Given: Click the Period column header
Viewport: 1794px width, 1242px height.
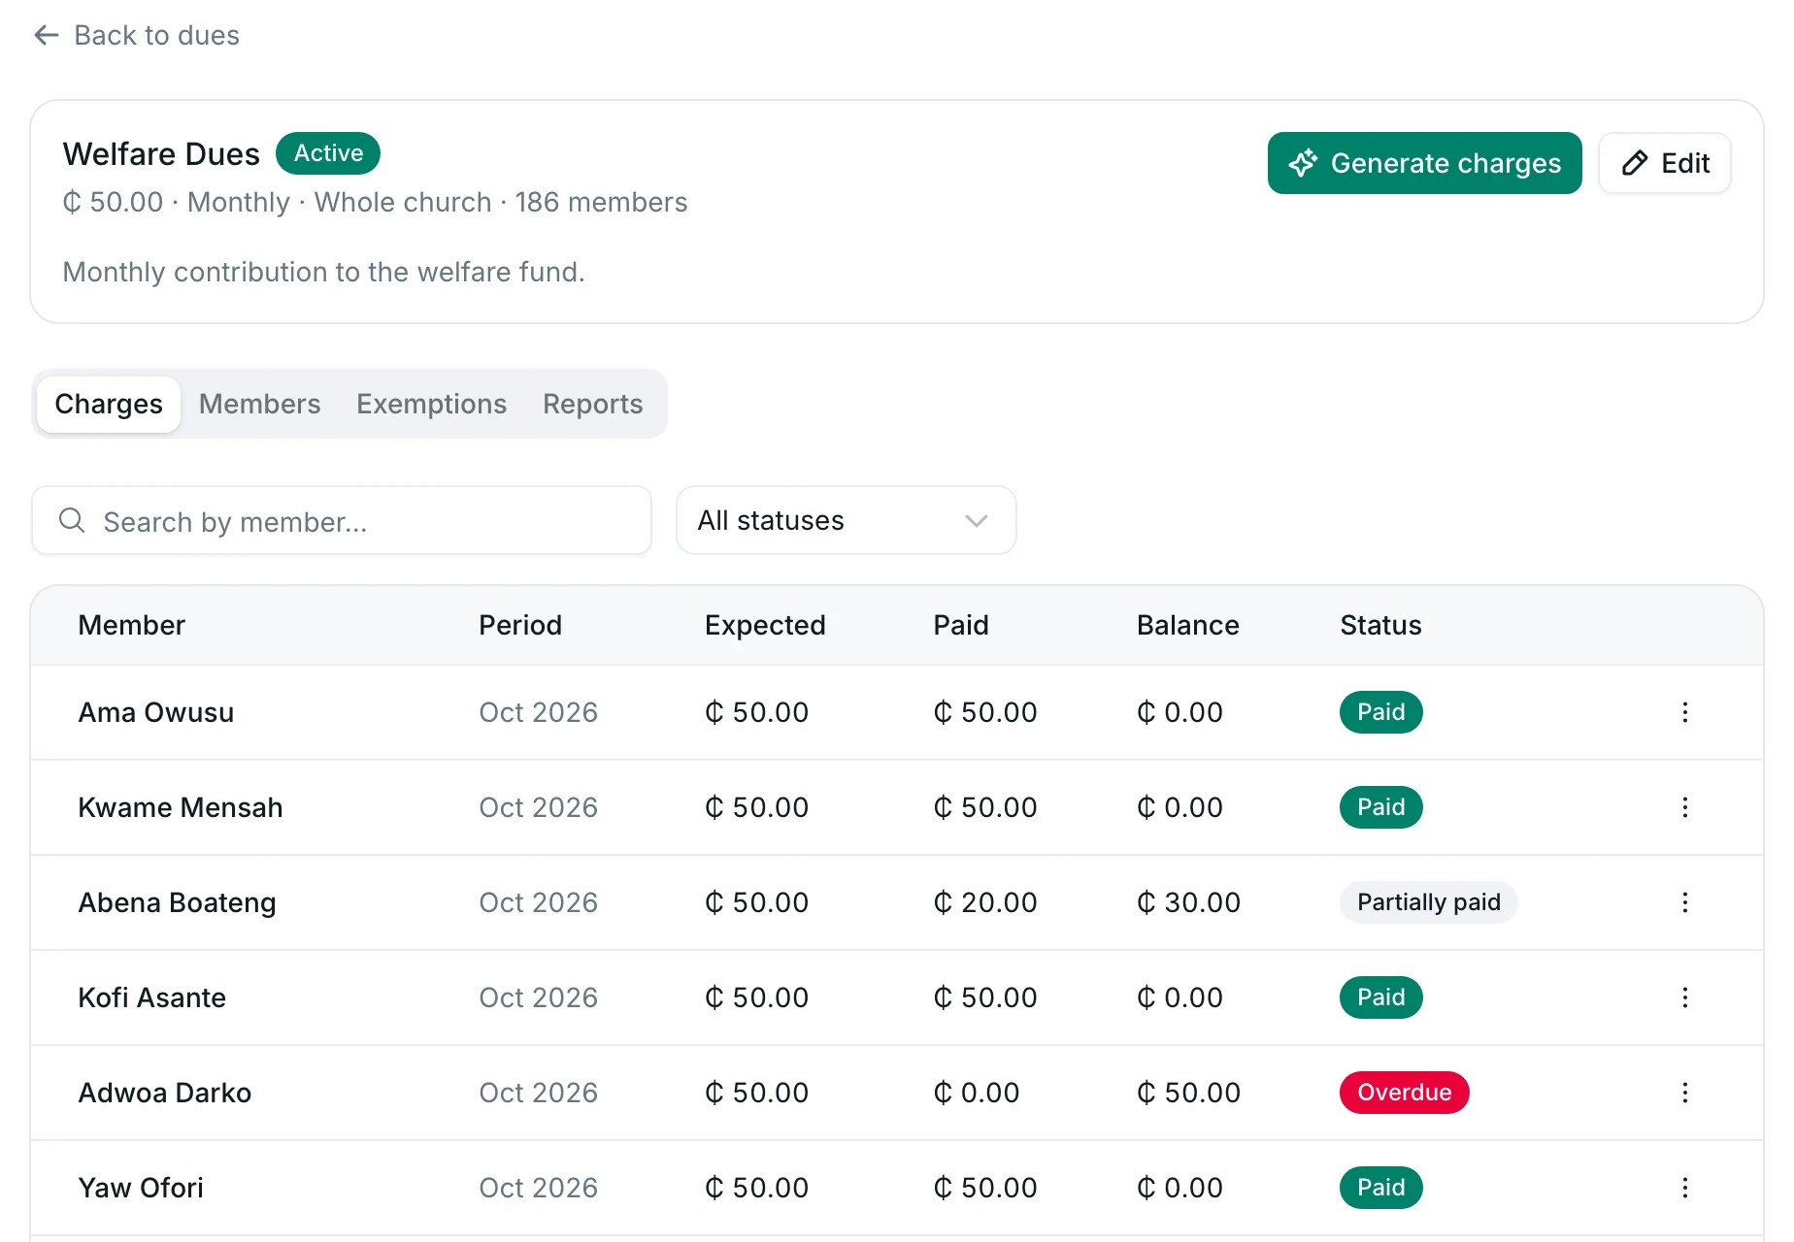Looking at the screenshot, I should click(520, 625).
